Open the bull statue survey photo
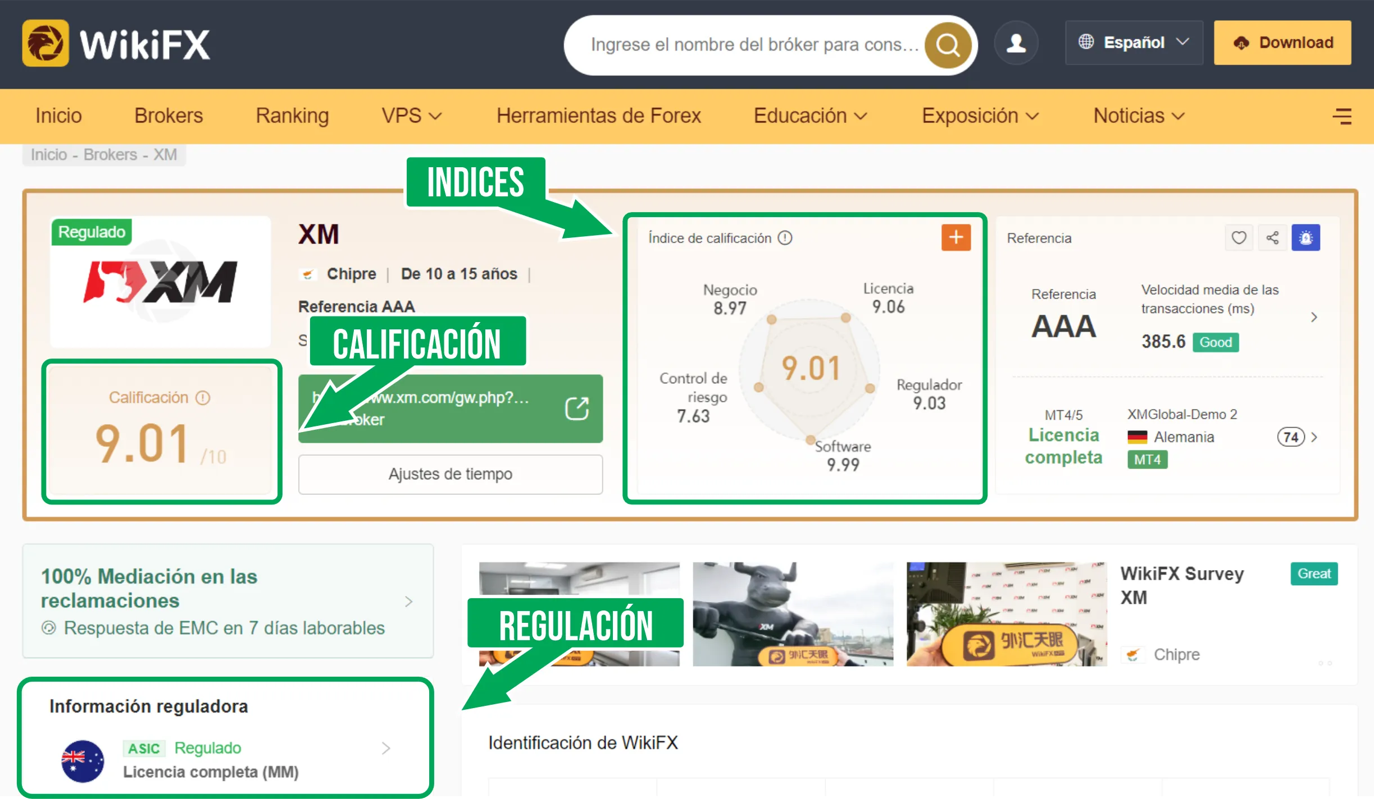The image size is (1374, 799). pos(793,614)
